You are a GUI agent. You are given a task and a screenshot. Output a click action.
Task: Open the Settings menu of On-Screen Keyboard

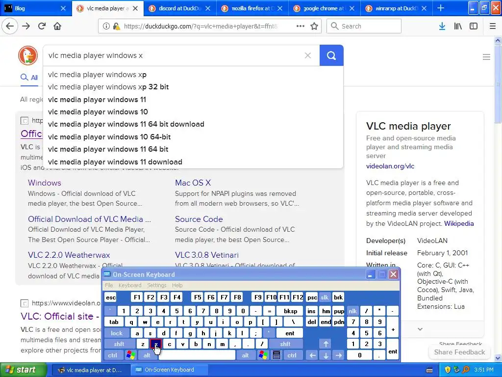(156, 285)
